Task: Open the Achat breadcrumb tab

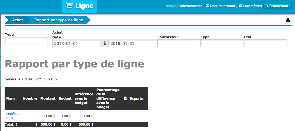Action: click(x=17, y=20)
